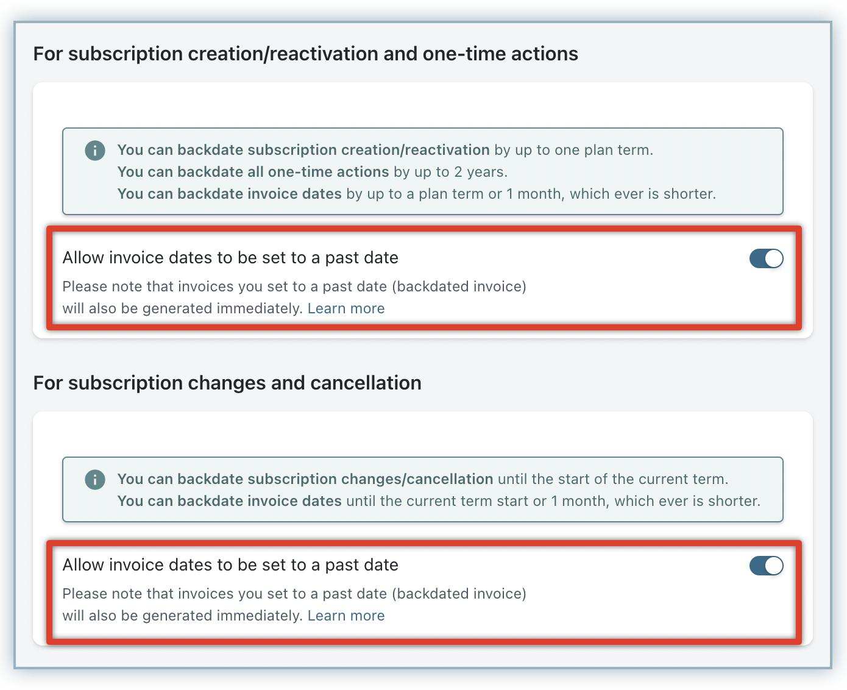Open Learn more link in changes and cancellation section
Screen dimensions: 847x690
(x=346, y=616)
